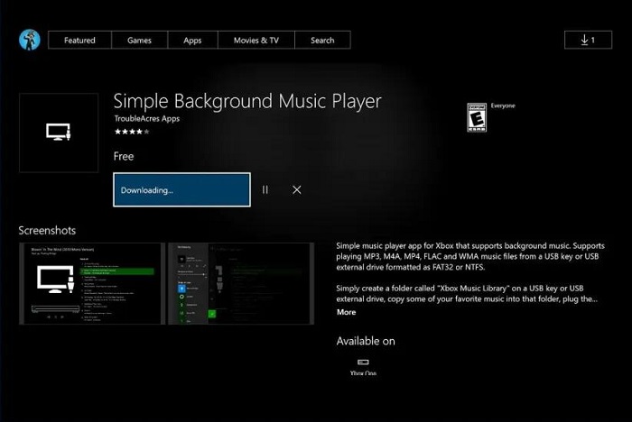Image resolution: width=632 pixels, height=422 pixels.
Task: Open the Movies & TV tab
Action: [x=256, y=41]
